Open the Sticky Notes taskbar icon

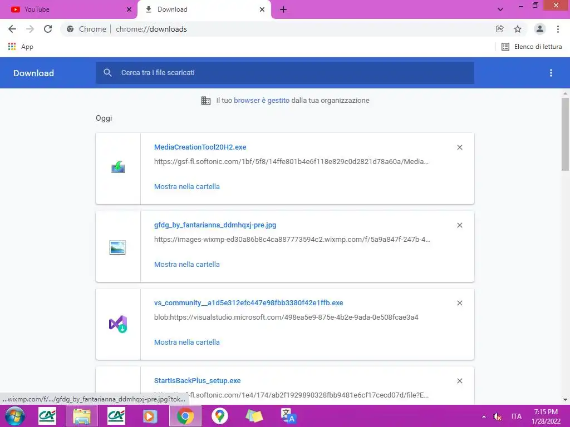pos(254,416)
